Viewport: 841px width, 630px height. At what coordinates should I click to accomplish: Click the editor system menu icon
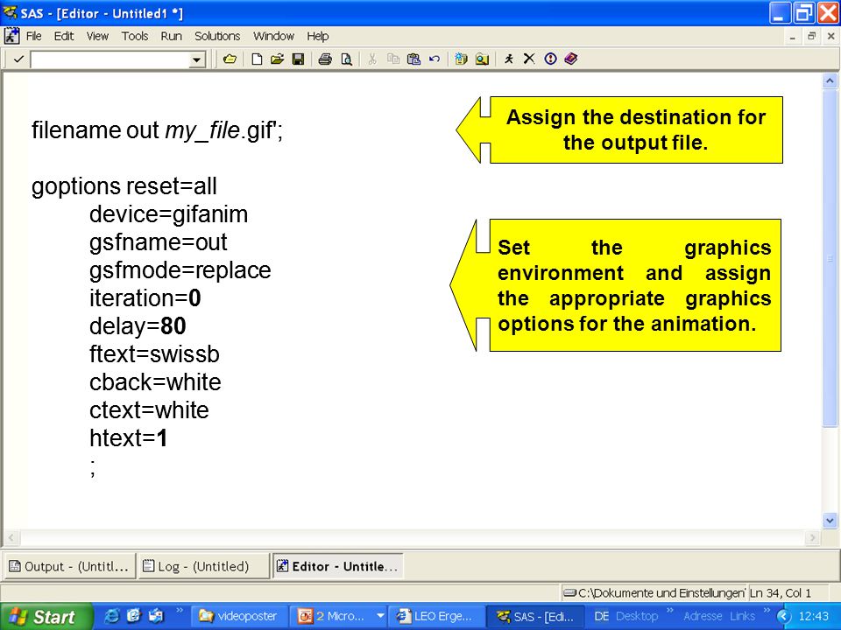(11, 36)
